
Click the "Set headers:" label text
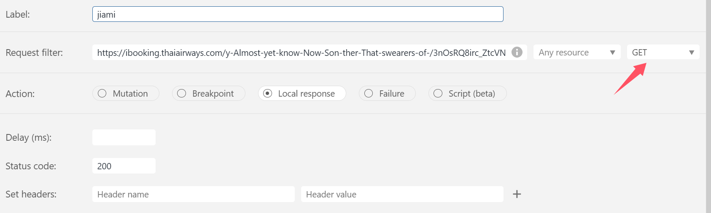[x=31, y=194]
